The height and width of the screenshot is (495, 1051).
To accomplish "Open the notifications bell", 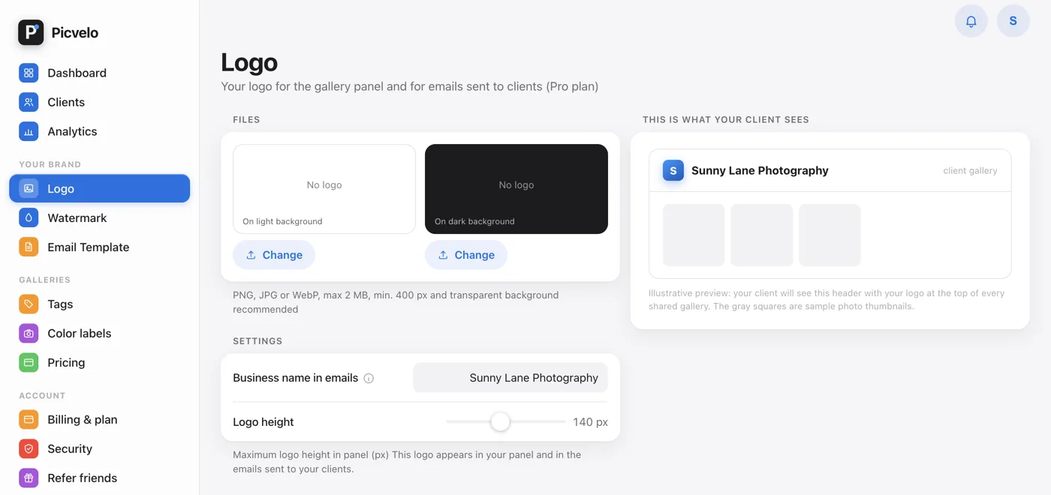I will (971, 21).
